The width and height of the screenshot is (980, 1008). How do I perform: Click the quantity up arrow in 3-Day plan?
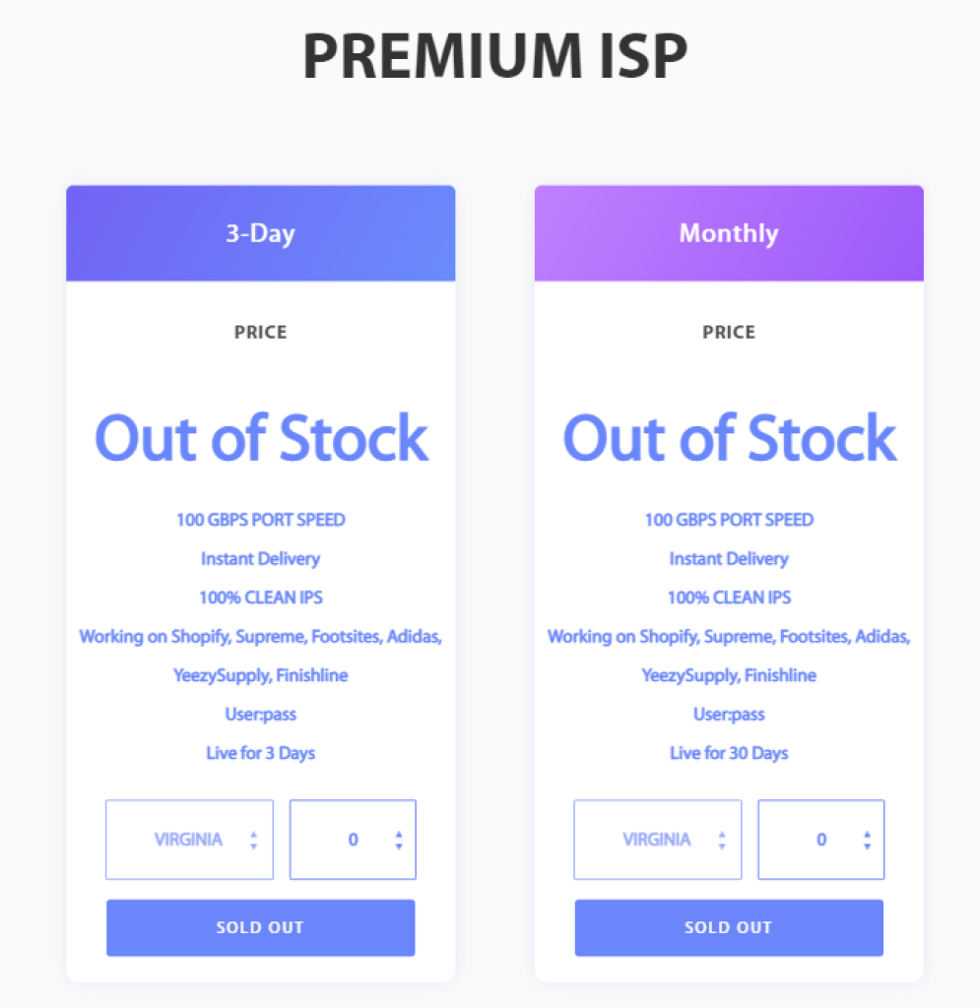point(398,835)
